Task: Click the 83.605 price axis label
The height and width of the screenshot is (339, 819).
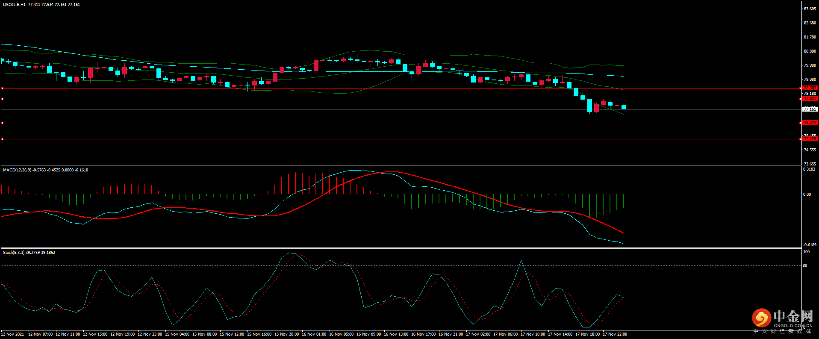Action: pyautogui.click(x=810, y=9)
